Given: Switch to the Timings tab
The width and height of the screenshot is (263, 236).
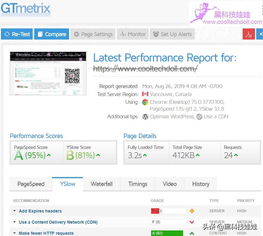Looking at the screenshot, I should (138, 184).
